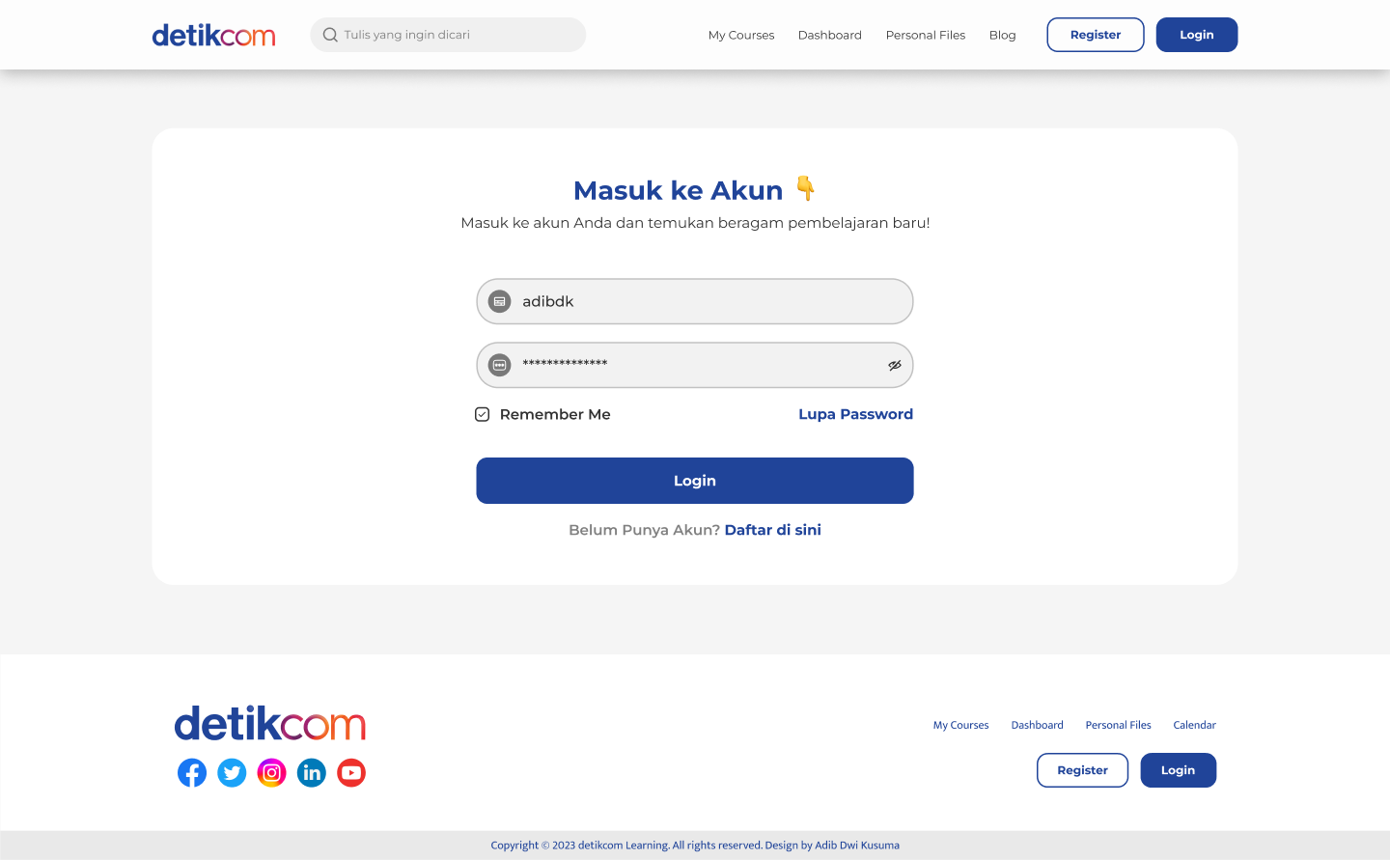Go to Dashboard in top navigation
The width and height of the screenshot is (1390, 860).
point(830,35)
